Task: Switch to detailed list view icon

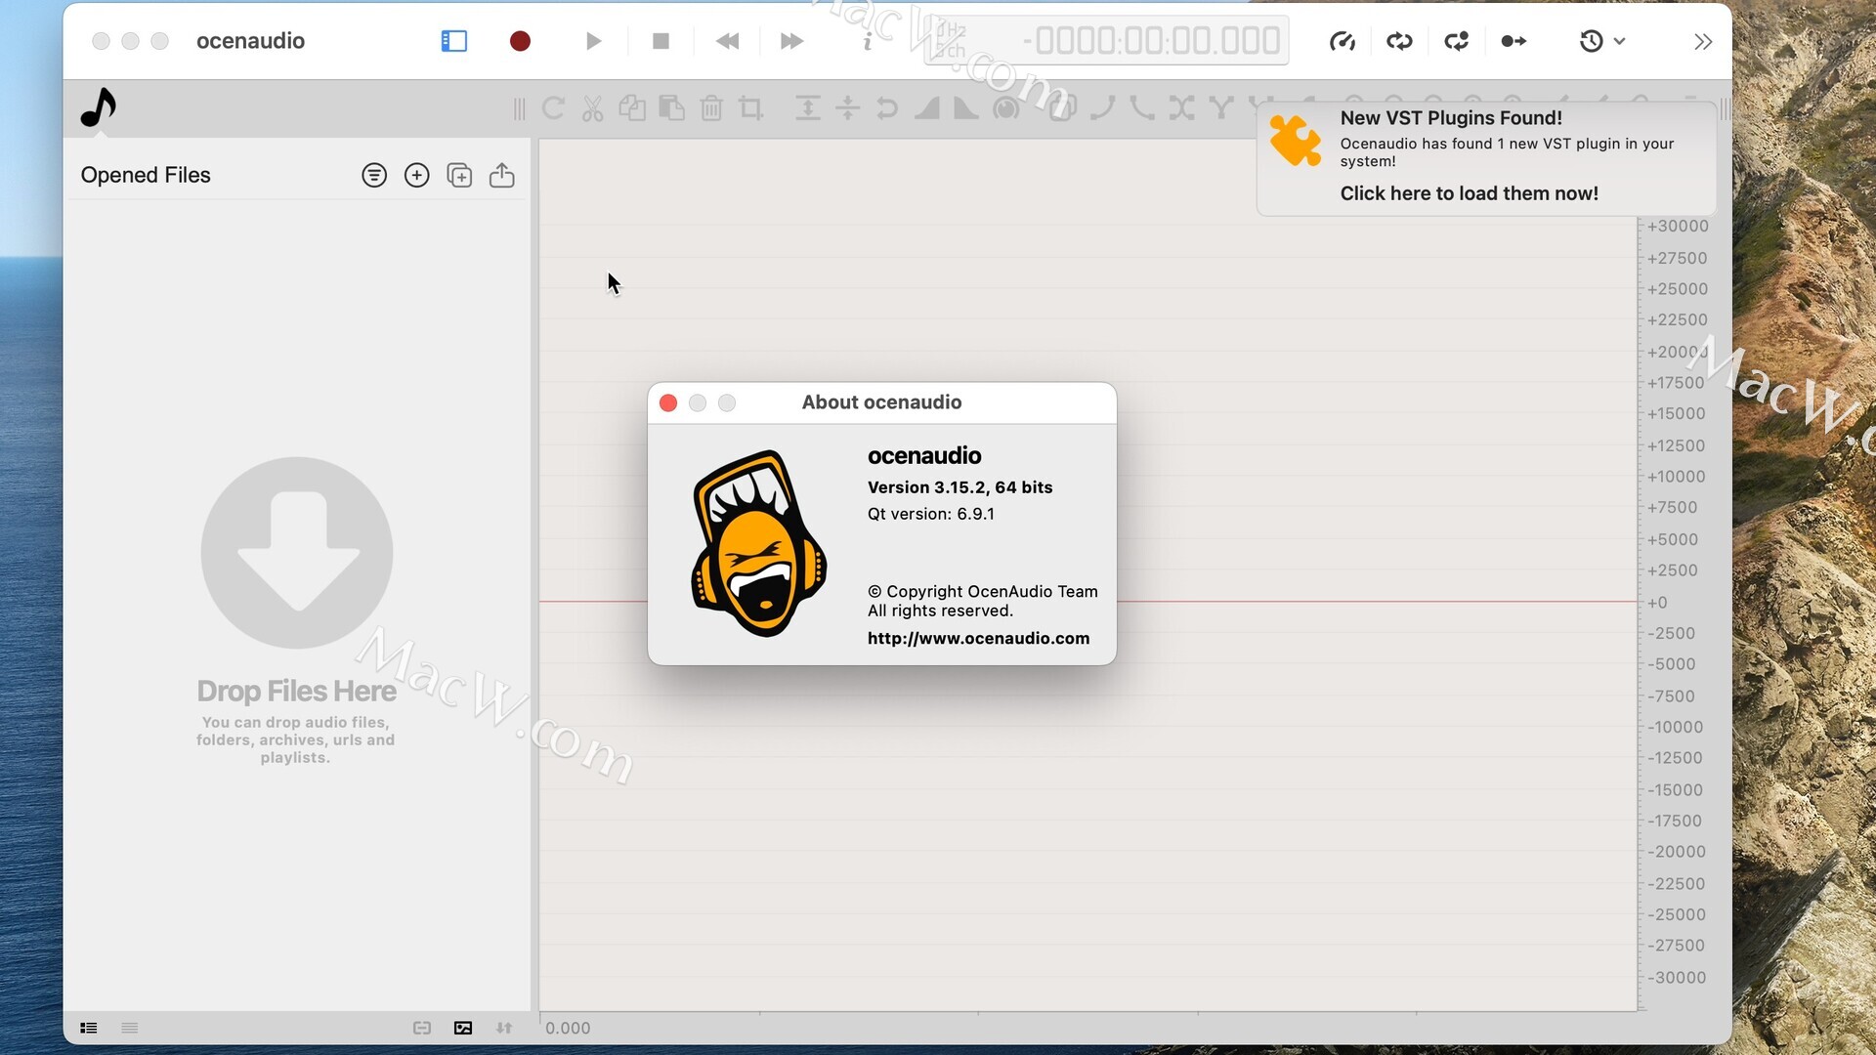Action: [89, 1028]
